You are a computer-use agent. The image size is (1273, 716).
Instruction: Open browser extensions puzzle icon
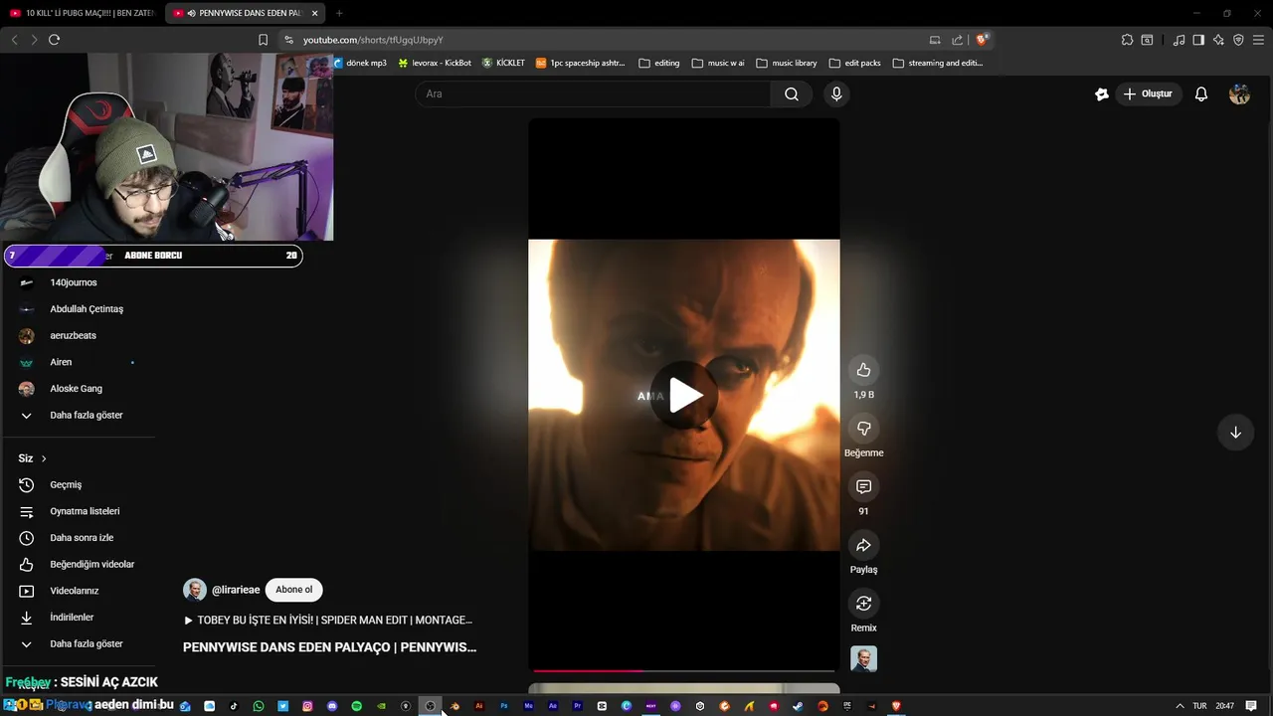[x=1127, y=40]
